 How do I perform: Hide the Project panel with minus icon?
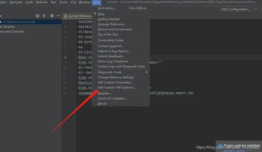58,16
